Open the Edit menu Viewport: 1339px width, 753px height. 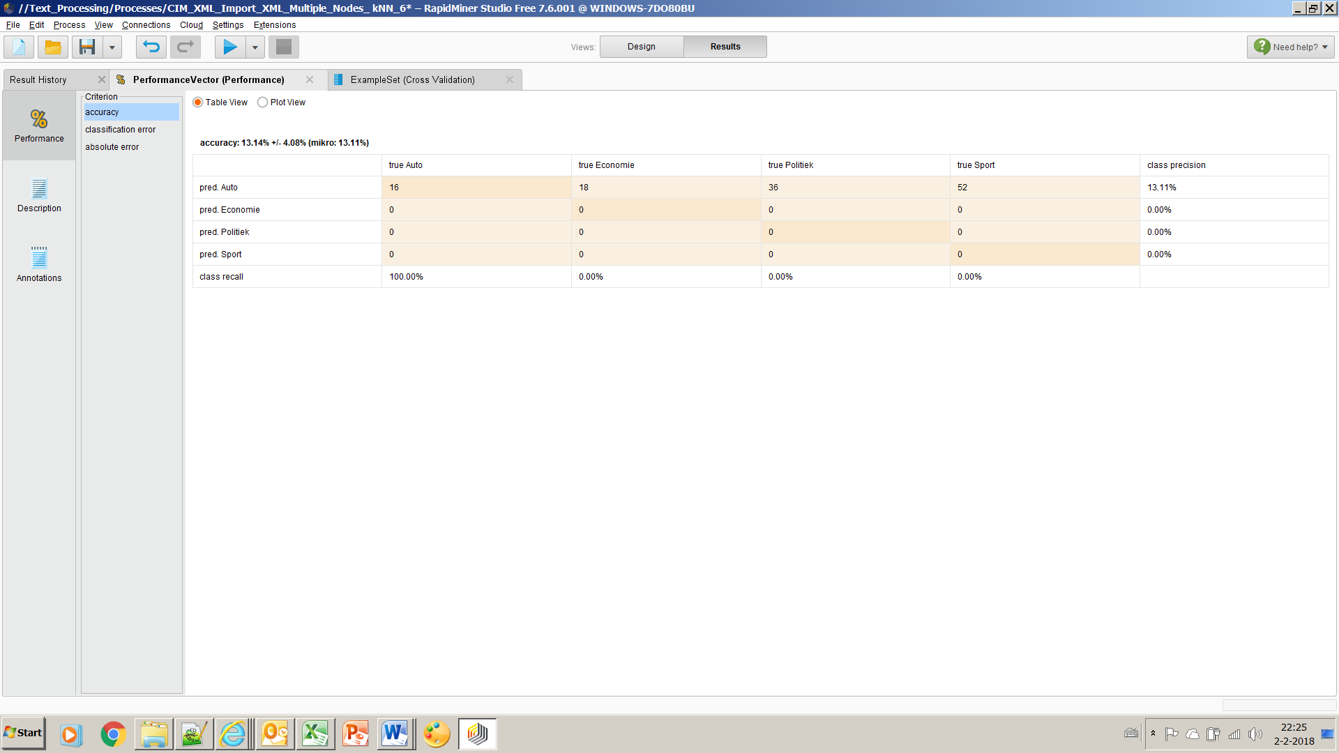pos(36,24)
